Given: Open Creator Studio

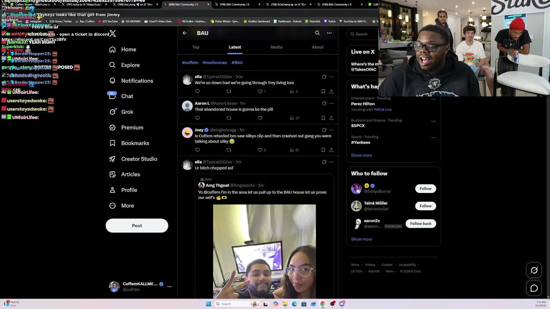Looking at the screenshot, I should click(x=133, y=159).
